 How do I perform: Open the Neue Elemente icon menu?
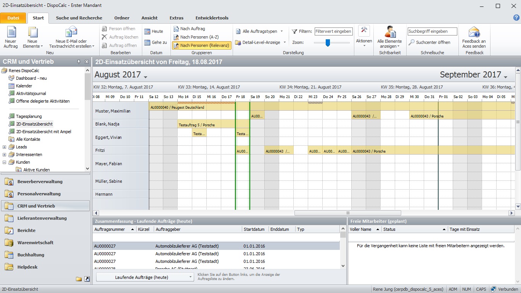point(33,33)
